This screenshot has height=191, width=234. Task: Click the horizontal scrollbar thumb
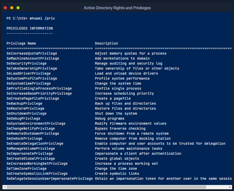click(106, 187)
